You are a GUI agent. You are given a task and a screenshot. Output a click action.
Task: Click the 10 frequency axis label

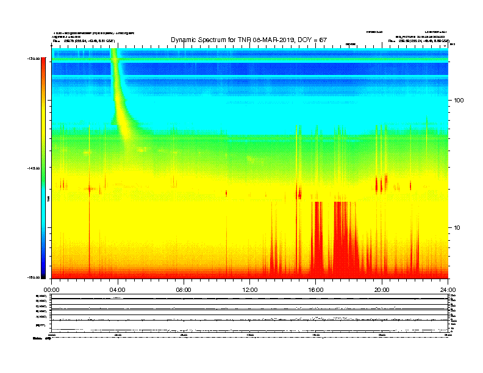pyautogui.click(x=457, y=228)
